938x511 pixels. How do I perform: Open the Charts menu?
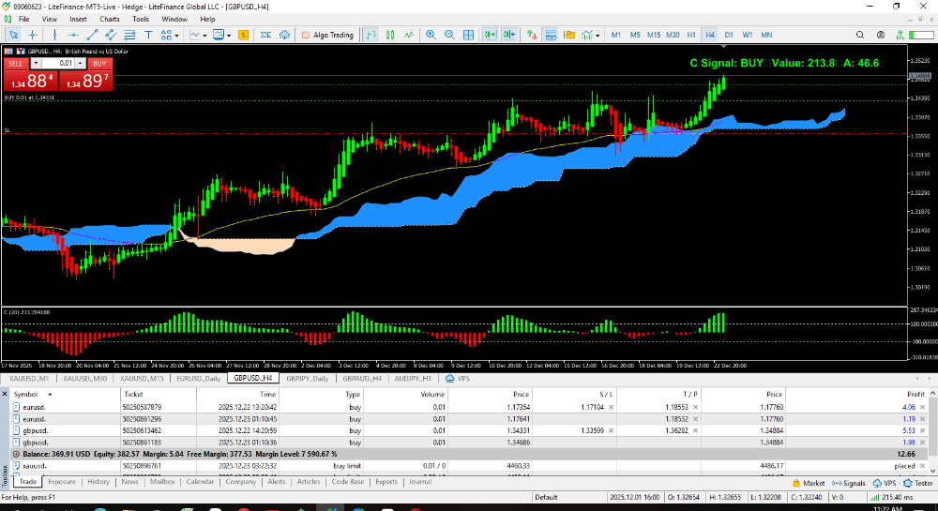[x=110, y=19]
